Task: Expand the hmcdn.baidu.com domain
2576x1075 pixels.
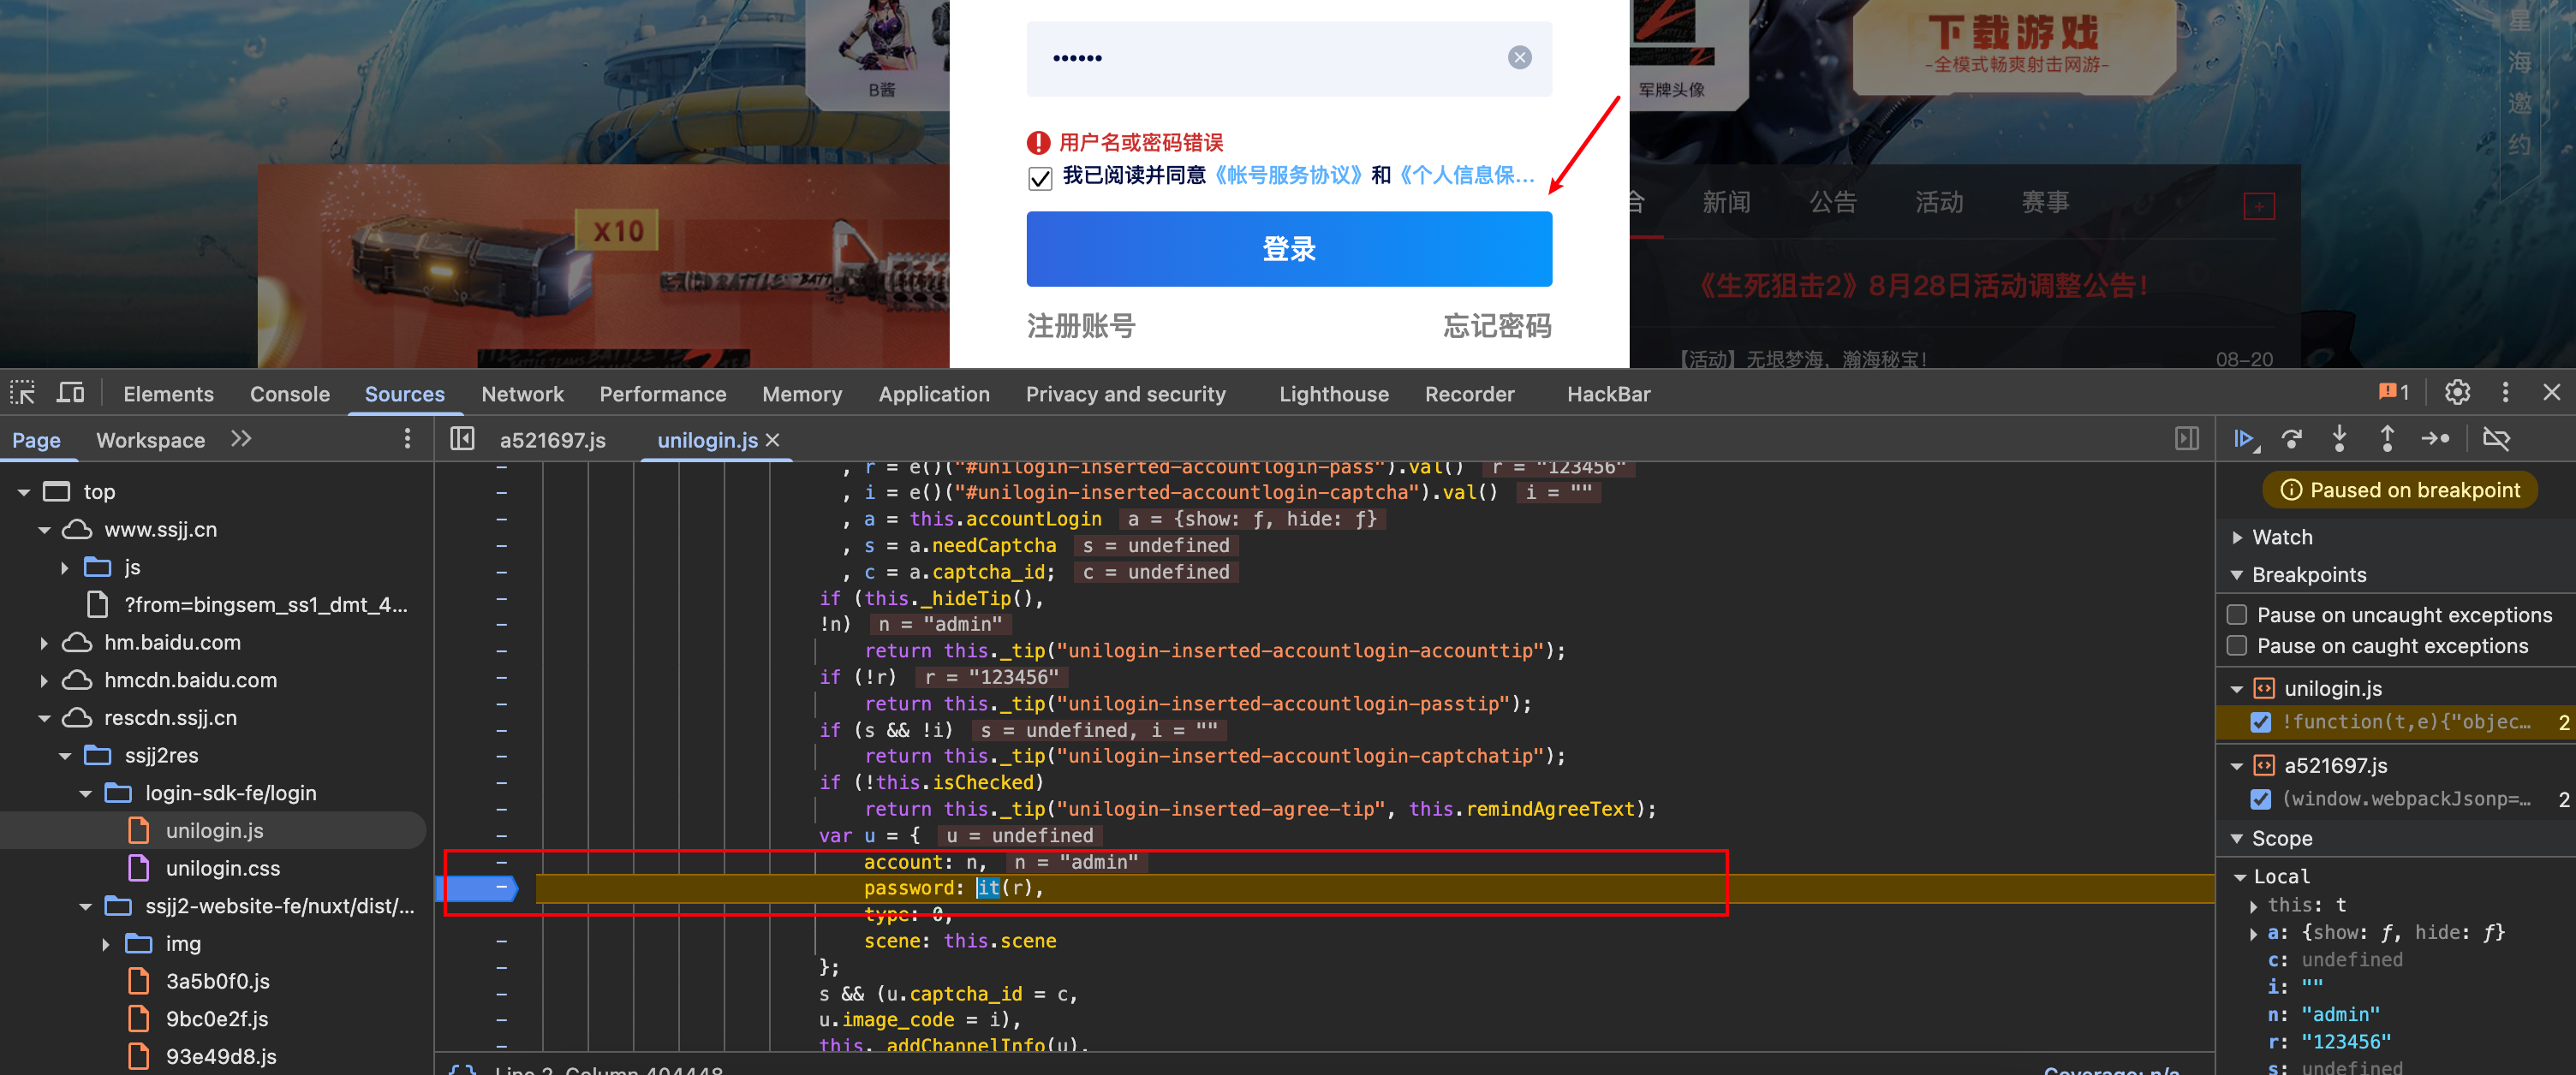Action: [x=44, y=680]
